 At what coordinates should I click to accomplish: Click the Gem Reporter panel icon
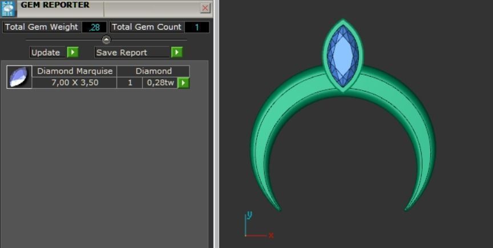coord(7,9)
